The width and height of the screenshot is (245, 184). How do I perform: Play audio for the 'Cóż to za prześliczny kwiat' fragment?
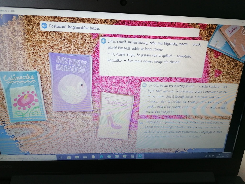click(144, 85)
